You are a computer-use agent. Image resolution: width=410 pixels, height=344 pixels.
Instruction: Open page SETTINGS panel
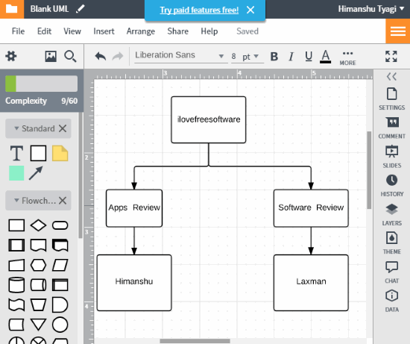(391, 99)
